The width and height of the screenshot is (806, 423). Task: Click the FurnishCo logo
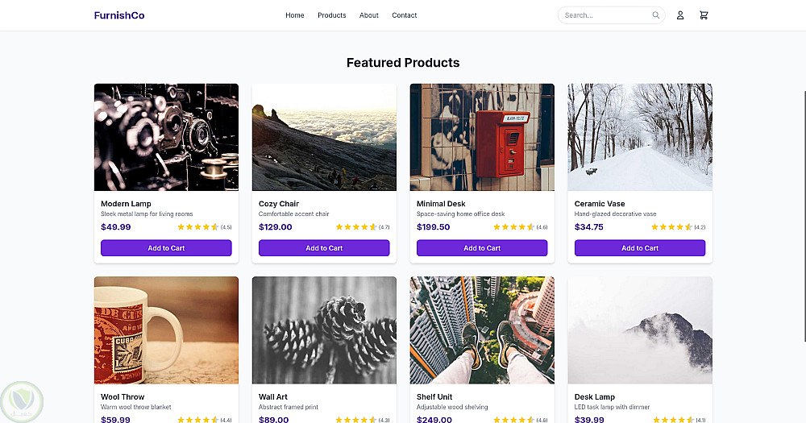coord(119,15)
